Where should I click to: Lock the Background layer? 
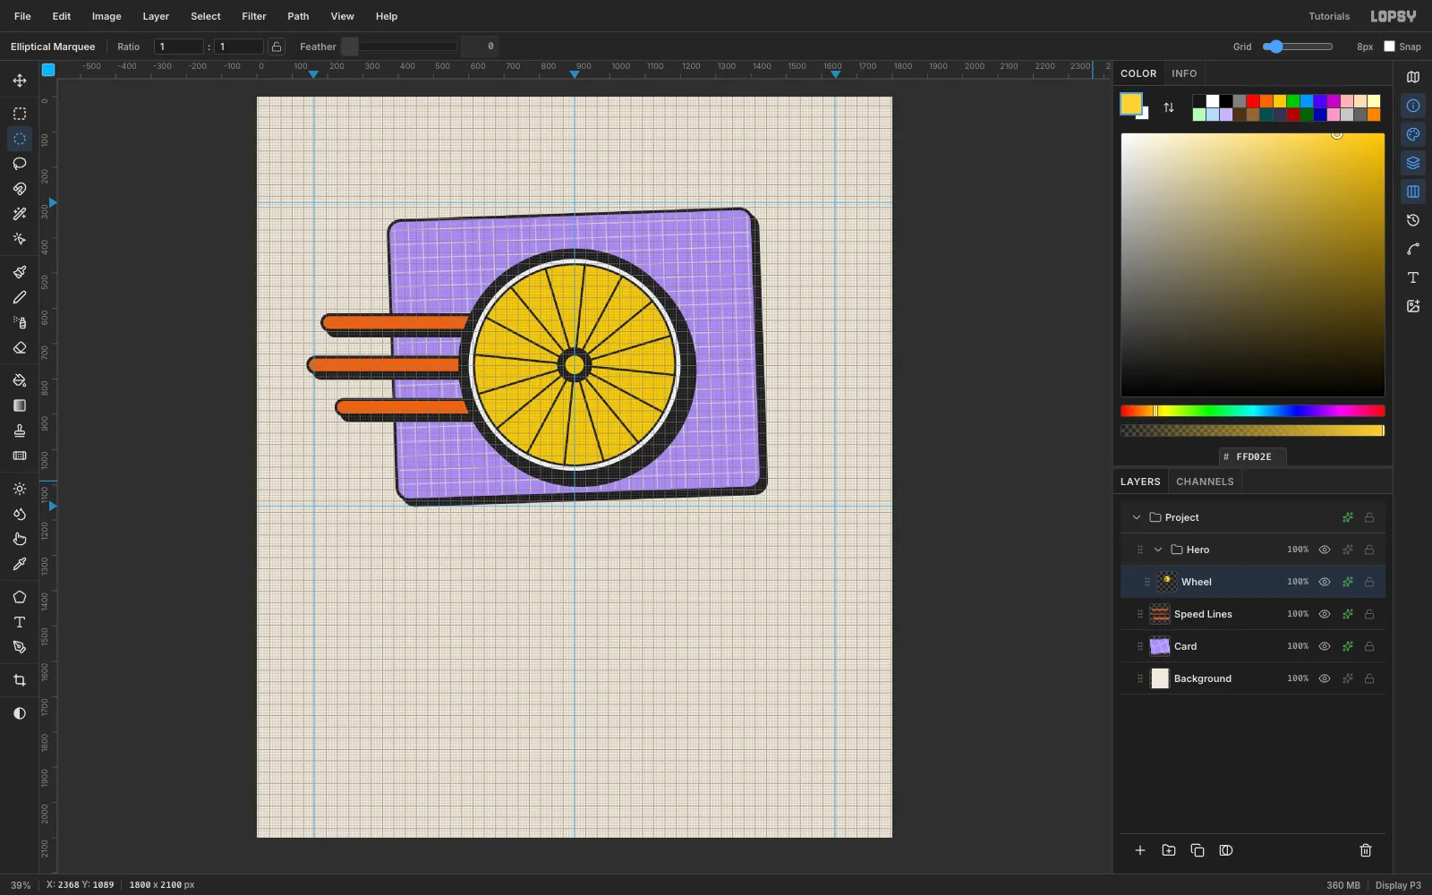tap(1369, 678)
